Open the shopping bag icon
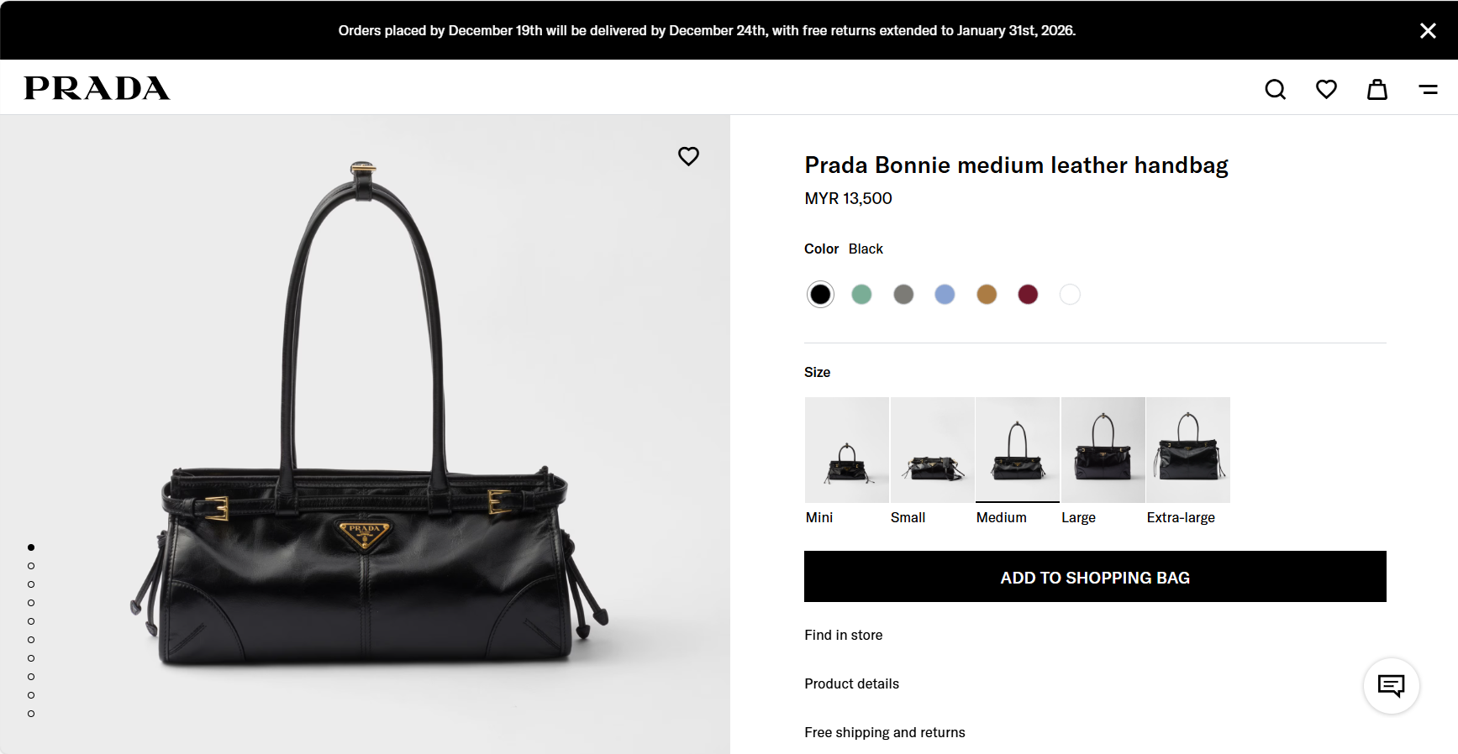The width and height of the screenshot is (1458, 754). [x=1376, y=89]
